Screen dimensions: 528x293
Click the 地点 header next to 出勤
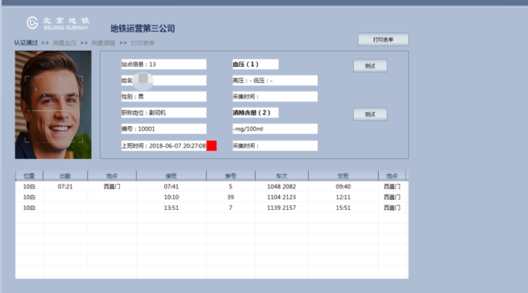(112, 176)
